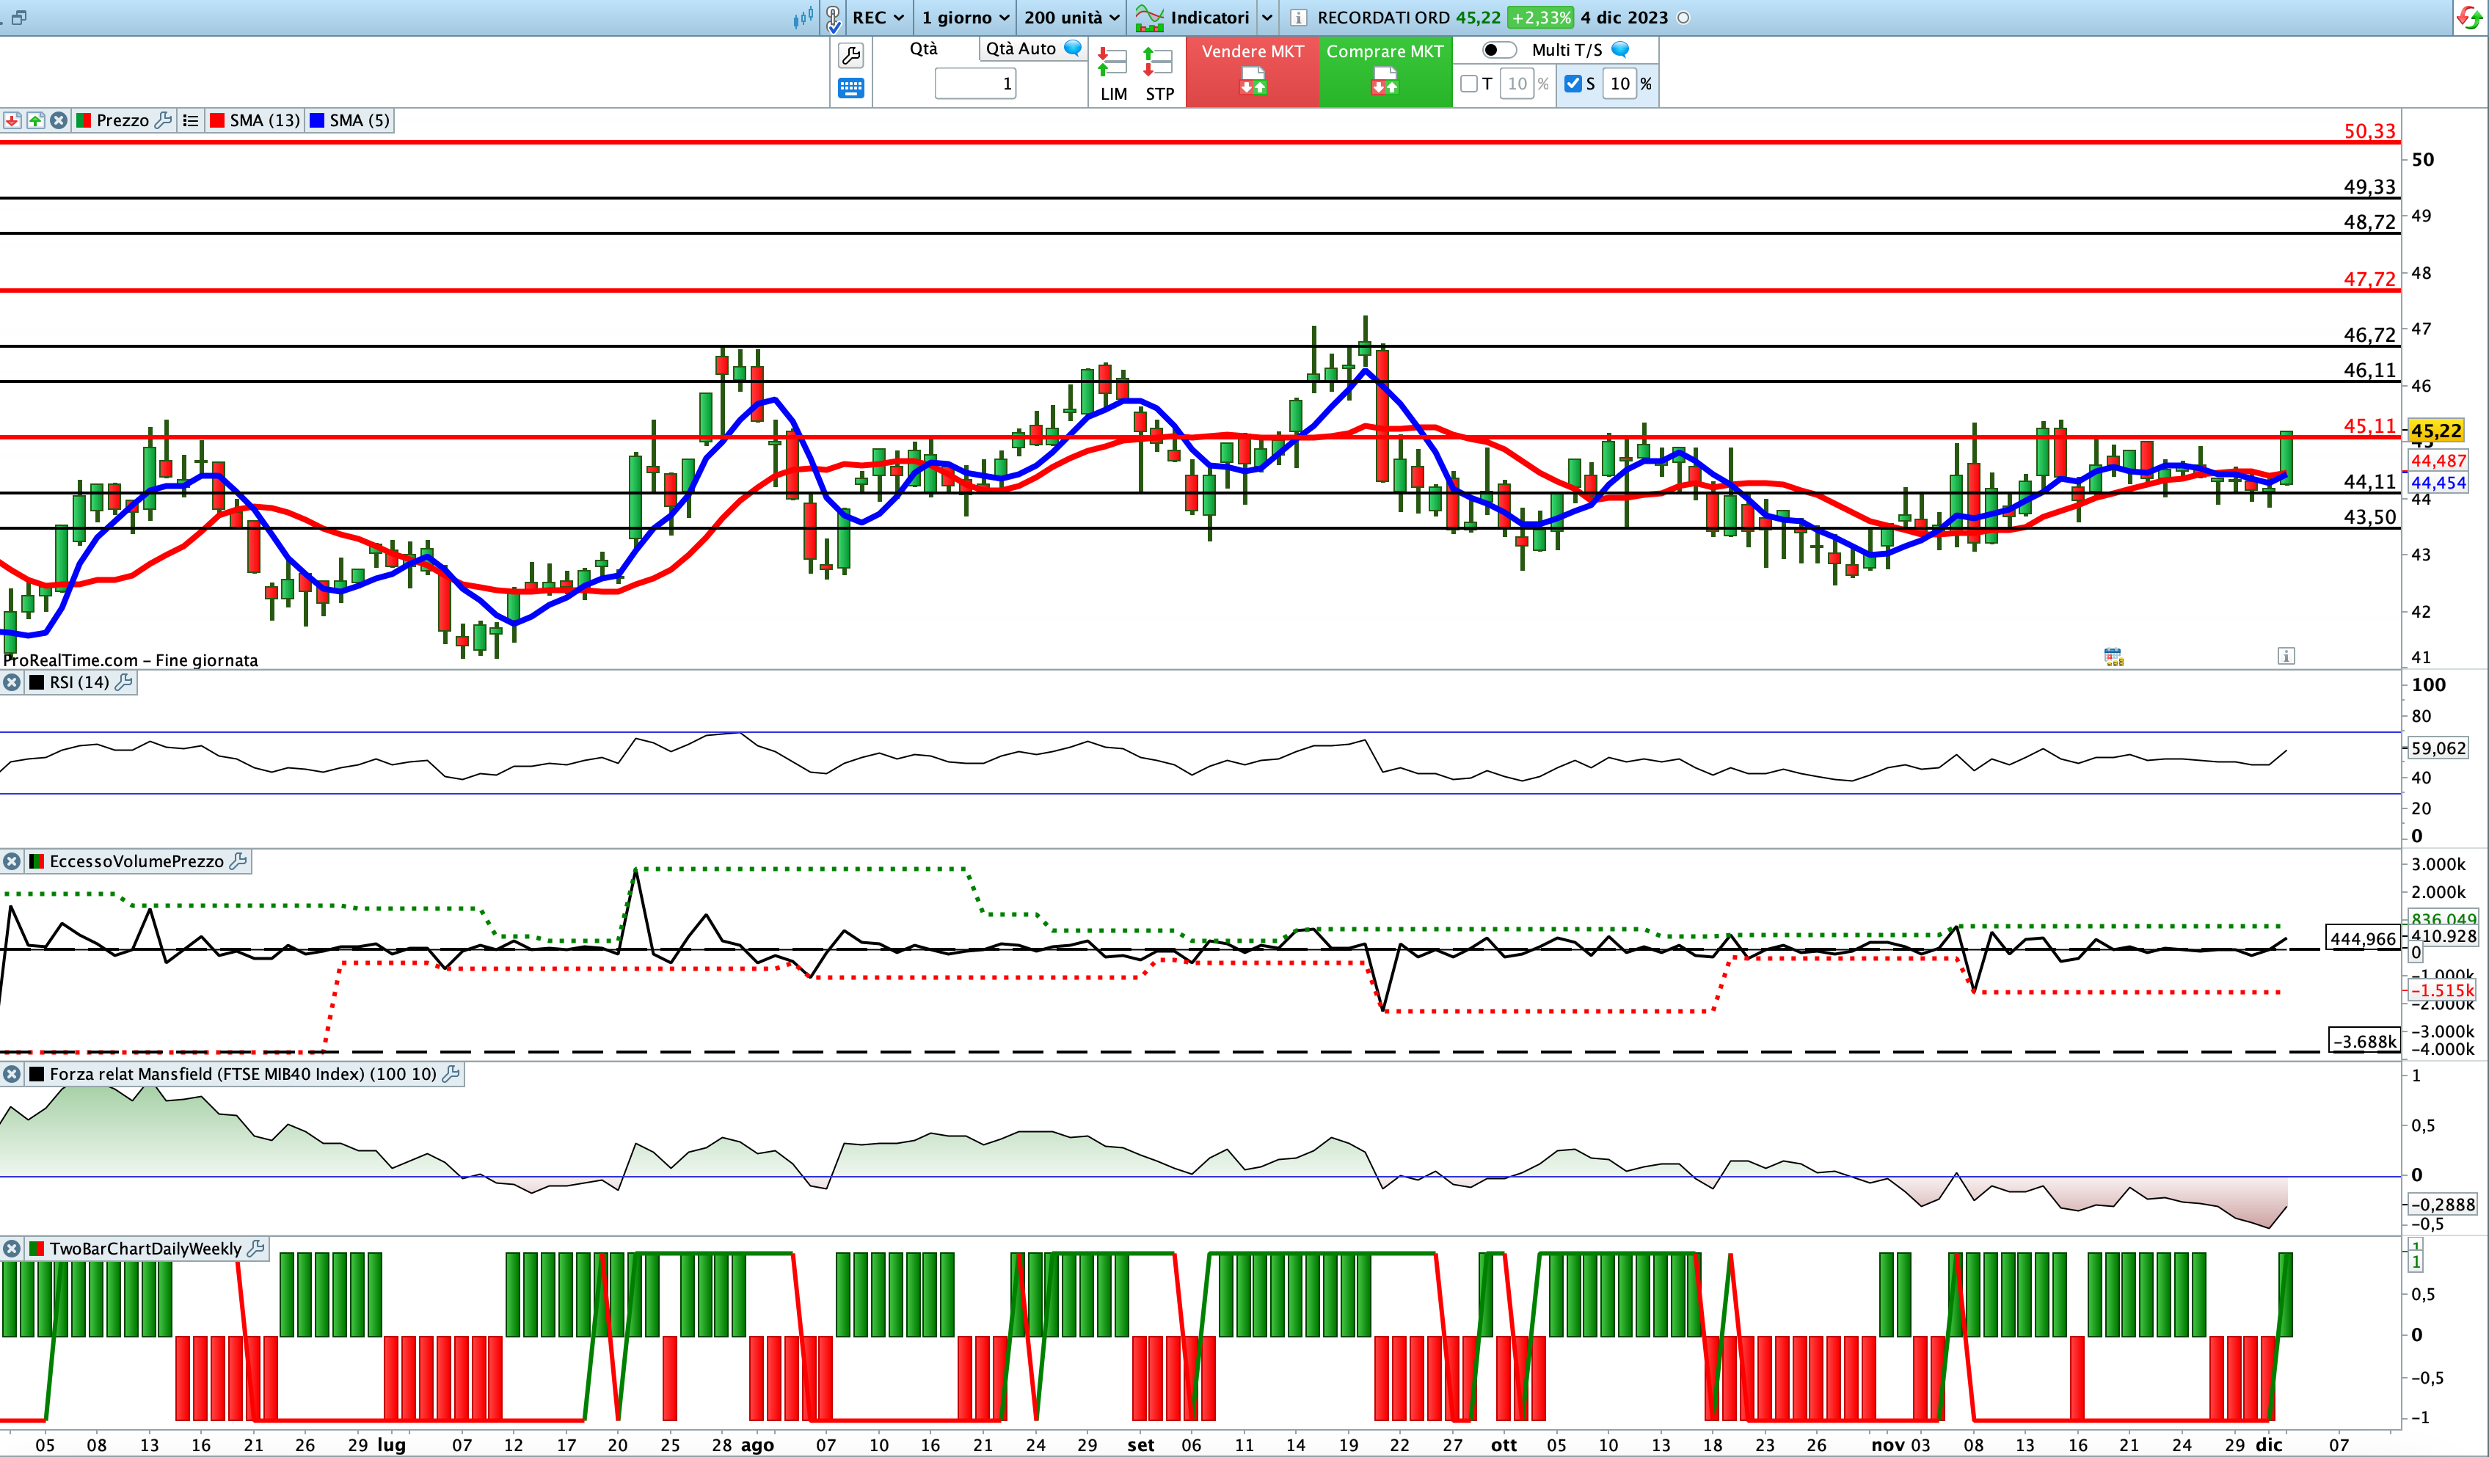Click the blue SMA (5) swatch
Image resolution: width=2489 pixels, height=1457 pixels.
pos(317,120)
